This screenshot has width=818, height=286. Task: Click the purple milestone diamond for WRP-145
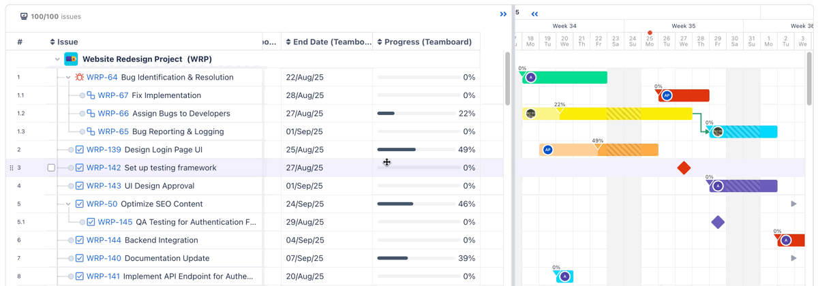coord(717,222)
